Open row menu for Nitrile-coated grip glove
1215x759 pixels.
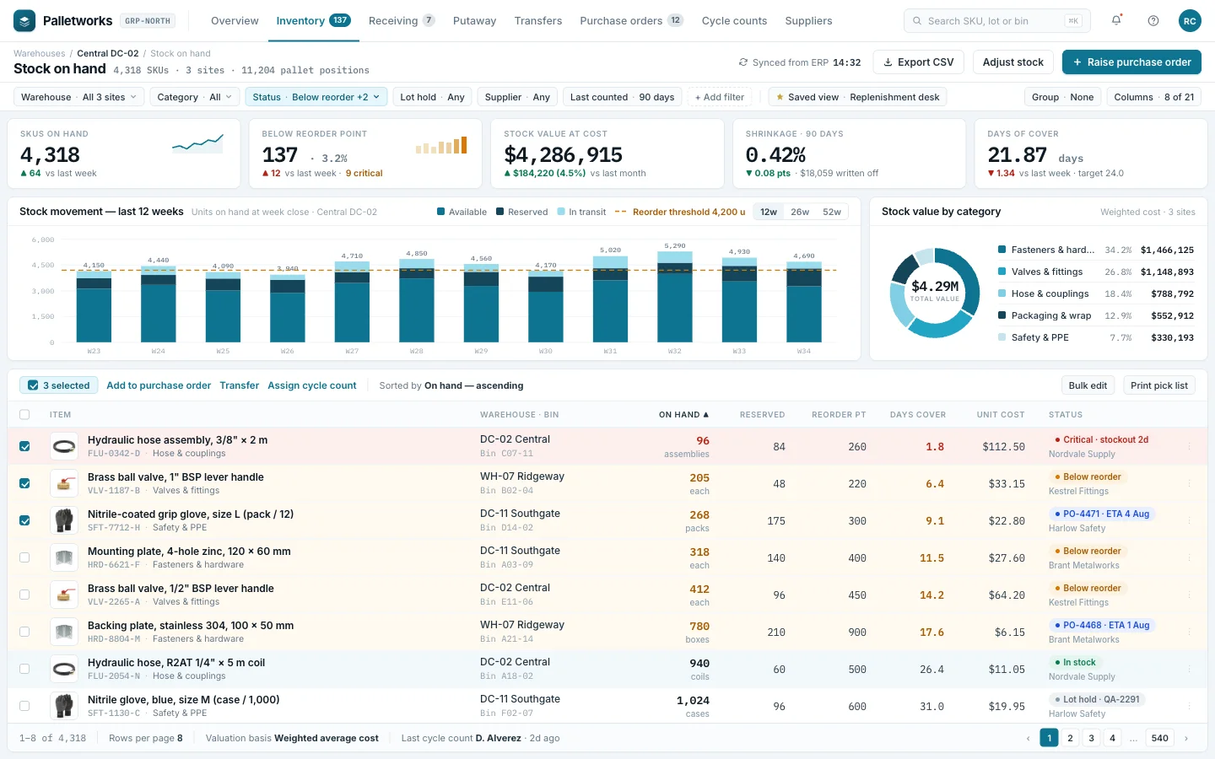coord(1190,521)
